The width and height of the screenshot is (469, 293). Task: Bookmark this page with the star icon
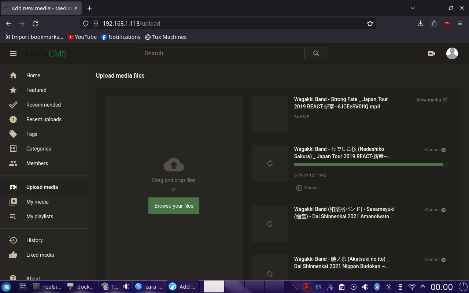click(370, 23)
